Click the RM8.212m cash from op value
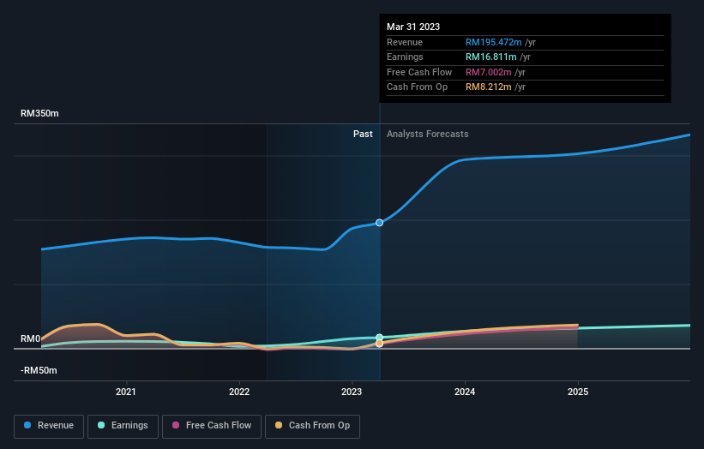This screenshot has height=449, width=704. pos(489,87)
